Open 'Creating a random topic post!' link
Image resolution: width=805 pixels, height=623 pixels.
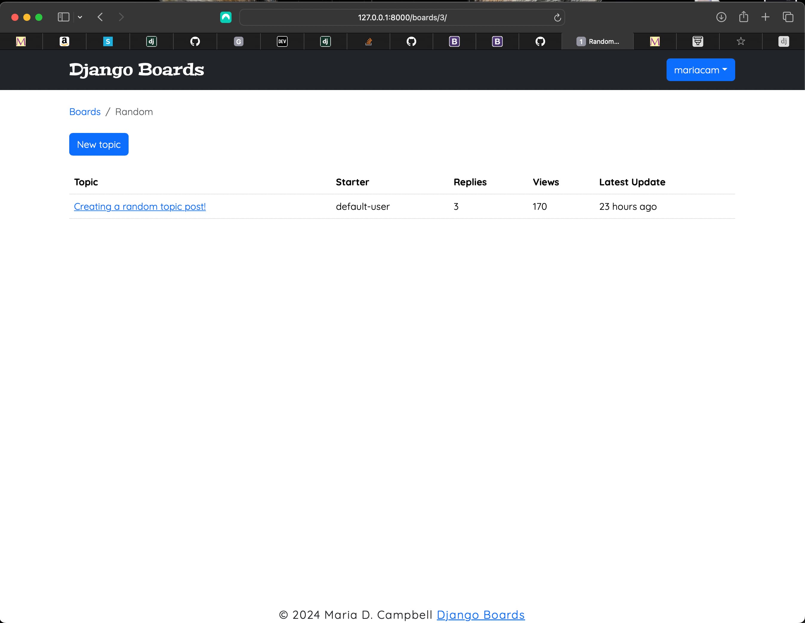140,207
